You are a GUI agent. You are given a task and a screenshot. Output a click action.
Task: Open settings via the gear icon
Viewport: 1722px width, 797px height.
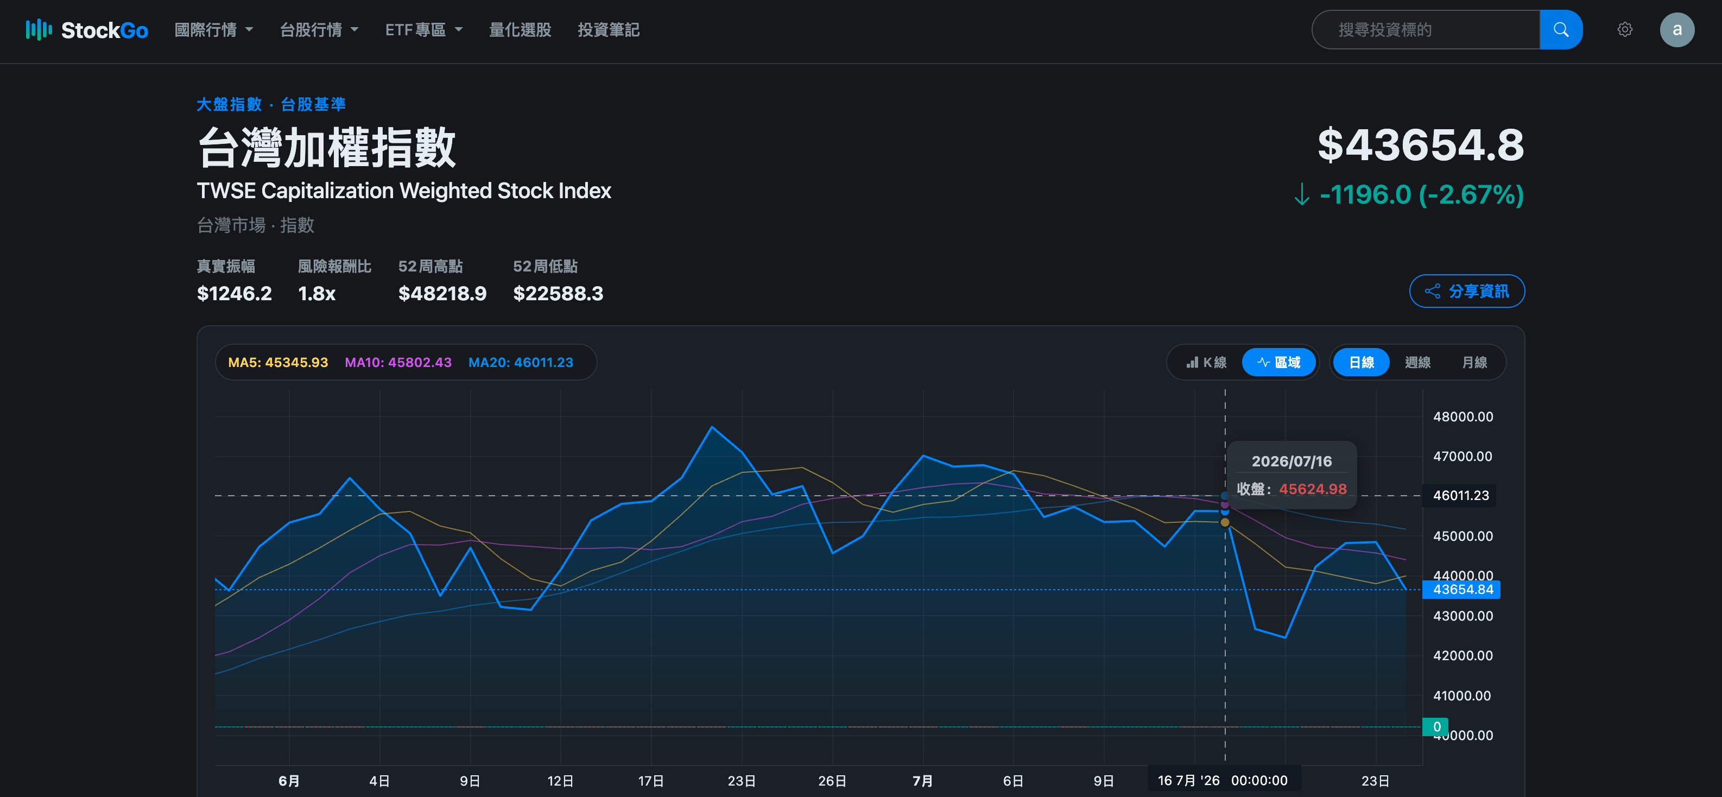(1624, 29)
